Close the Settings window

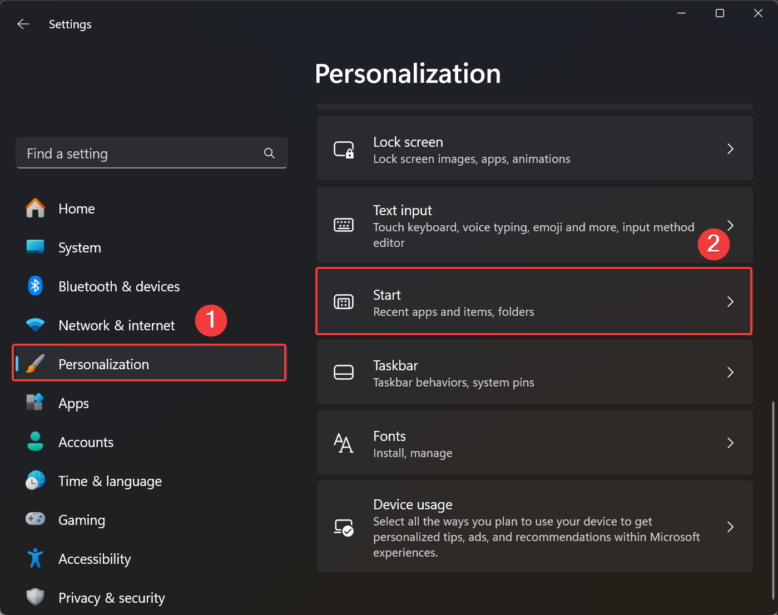click(x=758, y=13)
